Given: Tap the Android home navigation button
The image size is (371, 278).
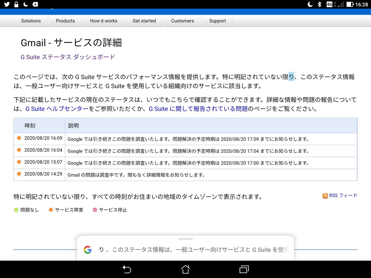Looking at the screenshot, I should pos(185,269).
